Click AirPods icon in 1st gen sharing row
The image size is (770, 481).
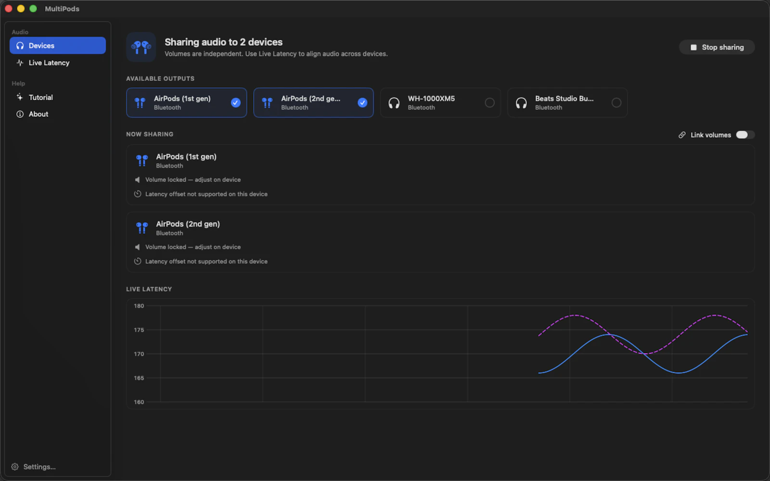[x=141, y=160]
